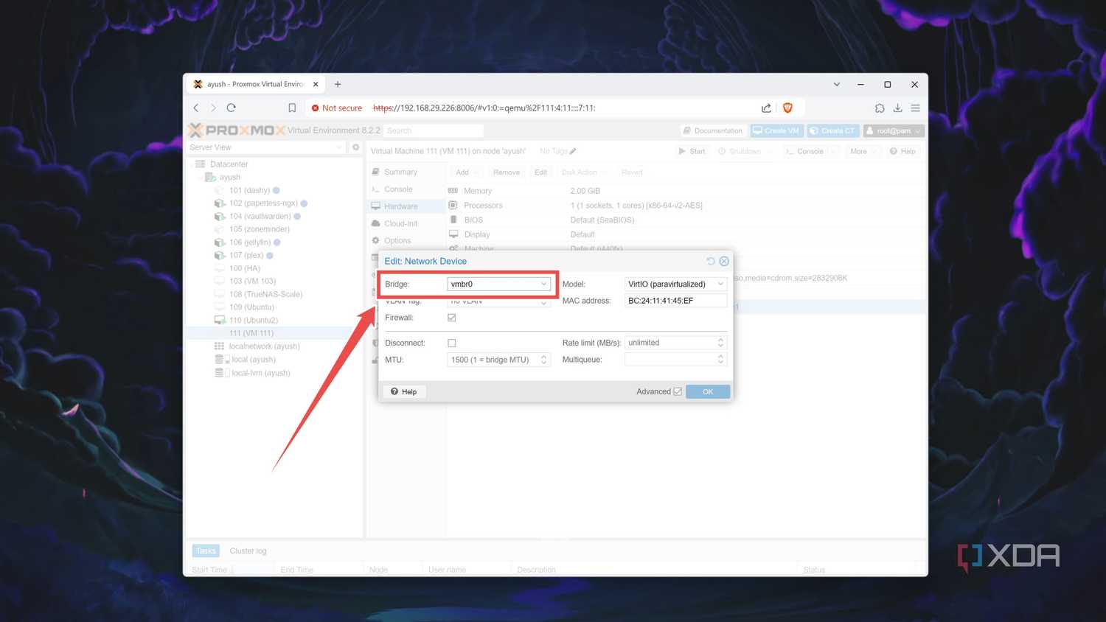The image size is (1106, 622).
Task: Click the Create CT button
Action: coord(832,130)
